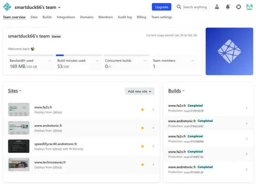Image resolution: width=256 pixels, height=184 pixels.
Task: Open the Members tab
Action: point(105,17)
